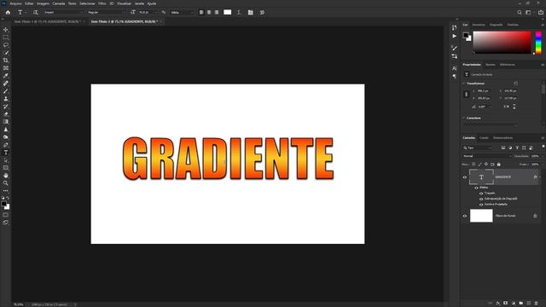
Task: Toggle the Character and Paragraph panels
Action: tap(250, 12)
